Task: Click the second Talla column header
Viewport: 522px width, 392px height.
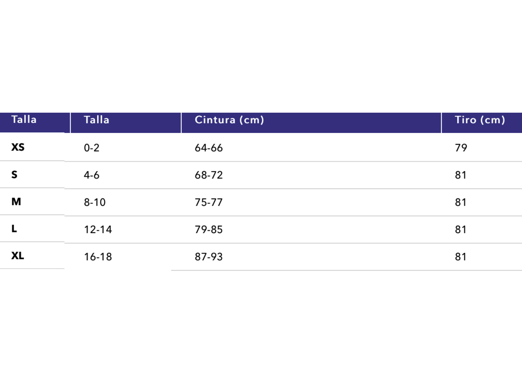Action: point(96,120)
